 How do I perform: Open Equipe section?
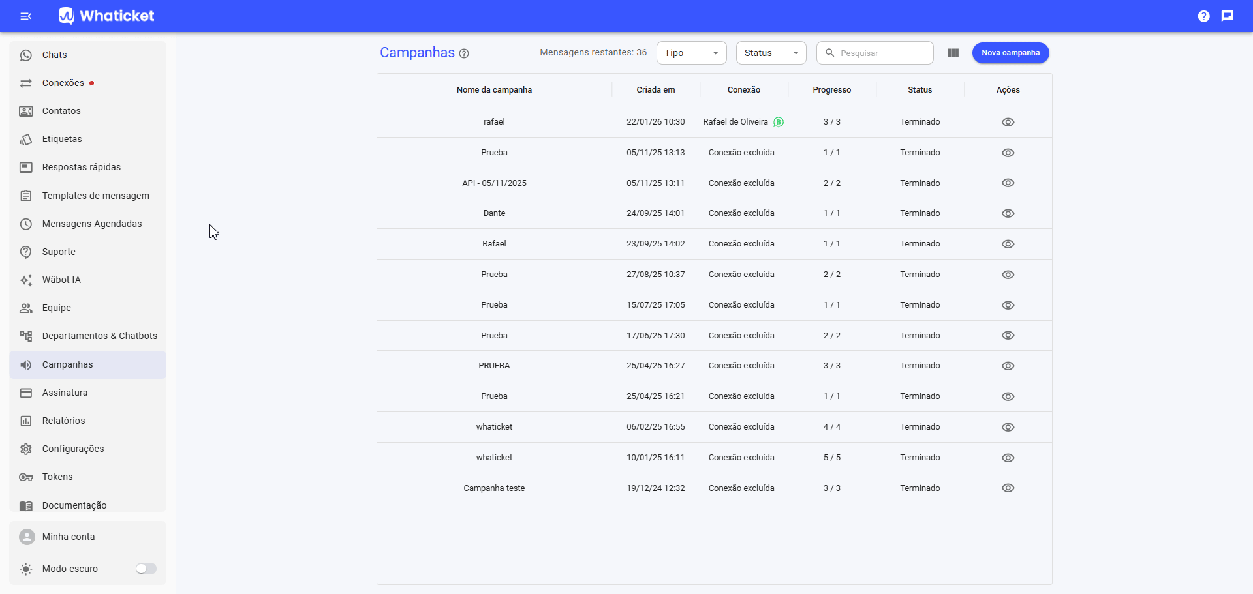[x=87, y=308]
